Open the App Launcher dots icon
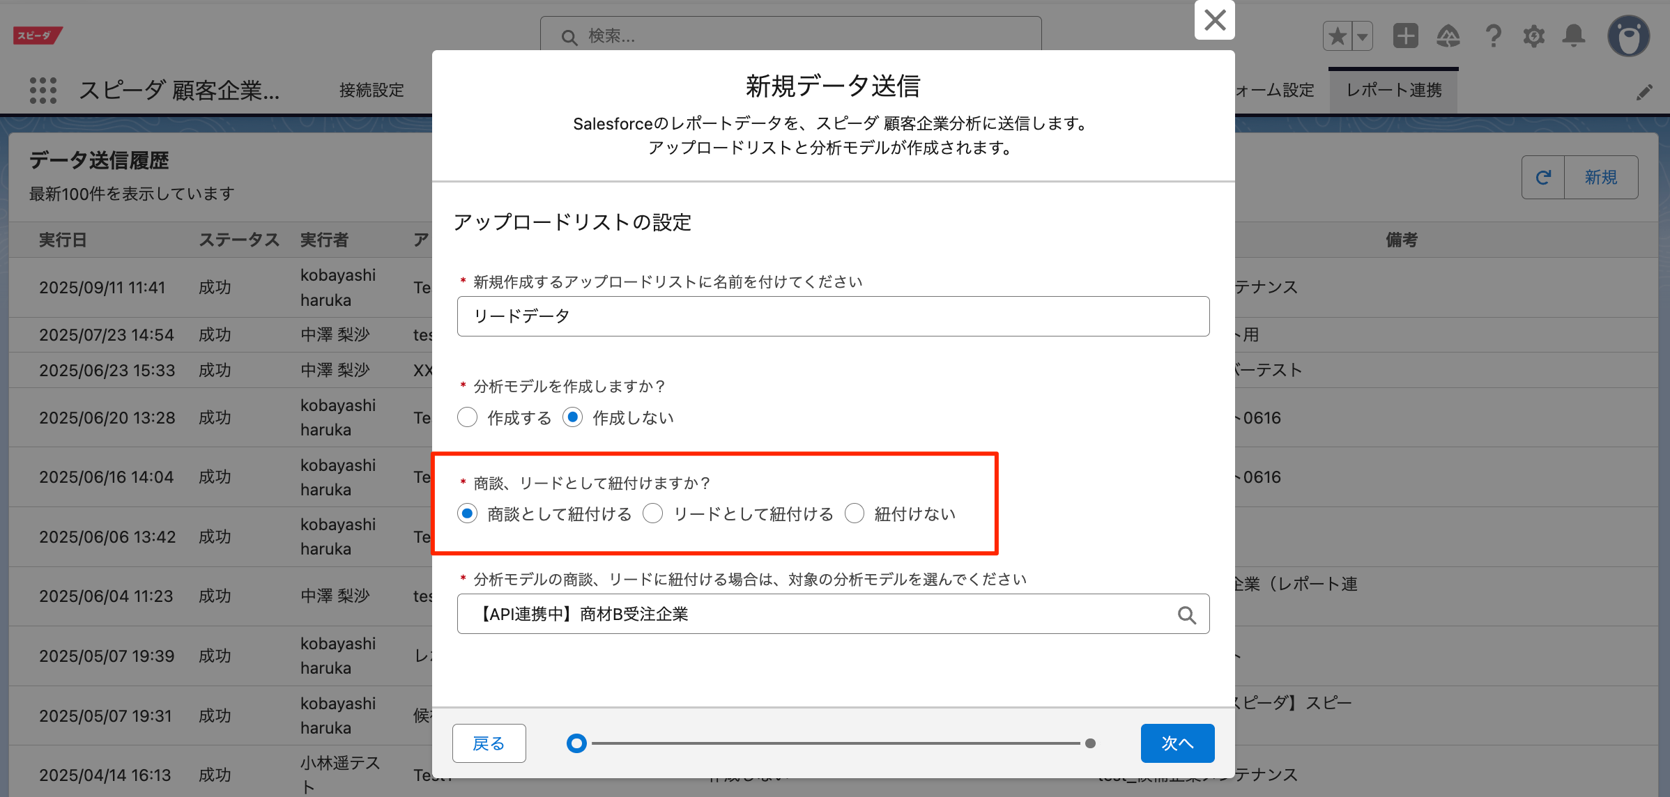The image size is (1670, 797). [43, 91]
